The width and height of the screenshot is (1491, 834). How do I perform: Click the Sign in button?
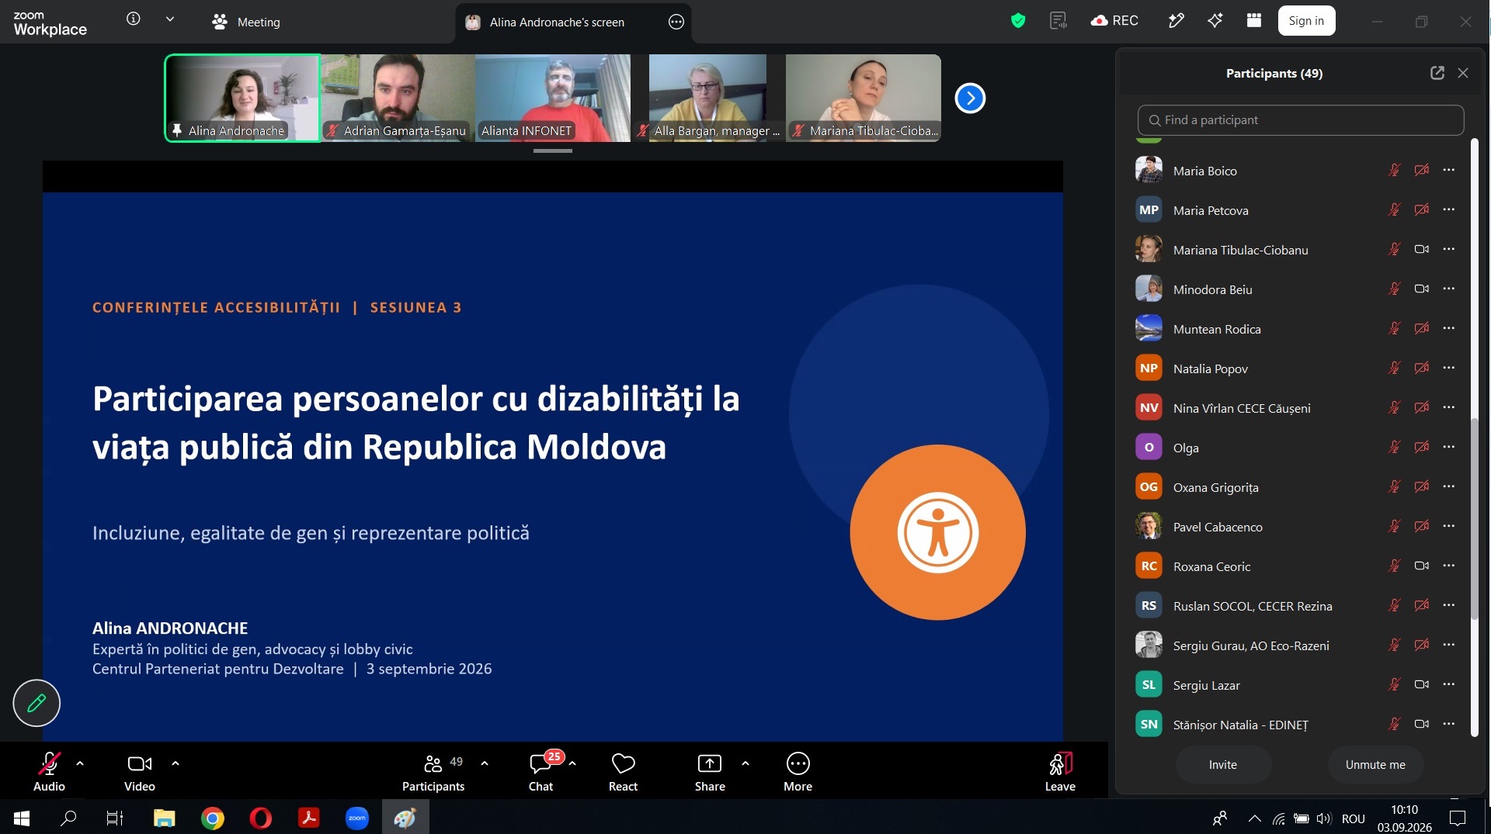coord(1306,21)
